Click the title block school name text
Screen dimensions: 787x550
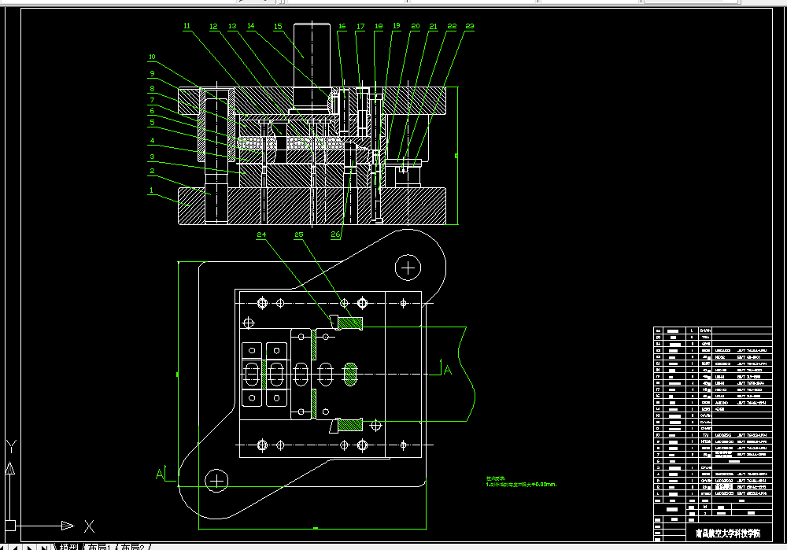click(x=728, y=533)
